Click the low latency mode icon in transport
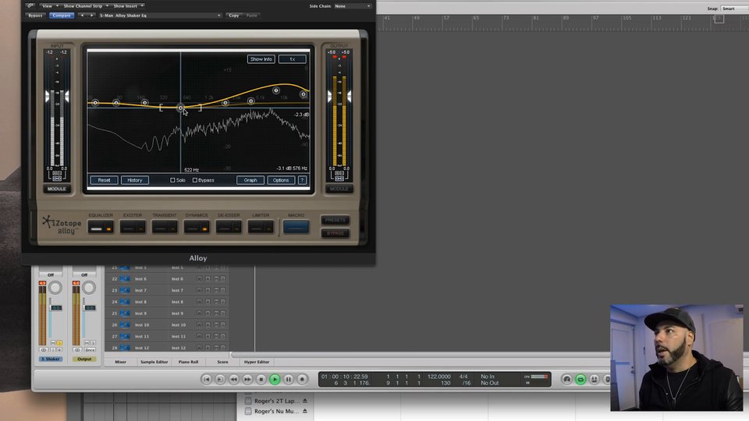 (566, 379)
